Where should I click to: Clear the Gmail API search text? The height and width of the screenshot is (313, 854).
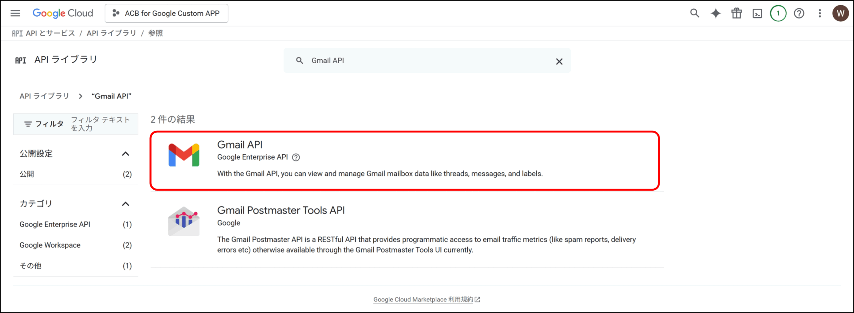coord(559,62)
